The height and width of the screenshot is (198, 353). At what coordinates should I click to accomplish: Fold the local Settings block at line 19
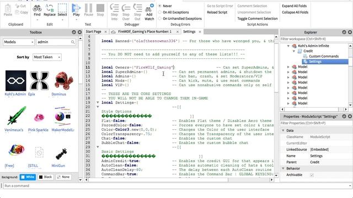(x=98, y=102)
